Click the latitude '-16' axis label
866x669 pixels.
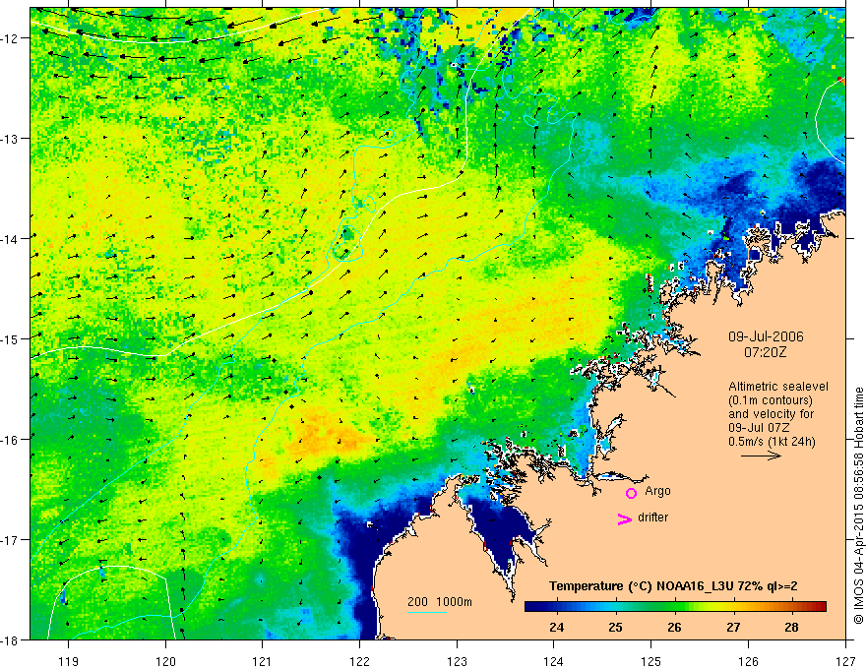(x=11, y=440)
